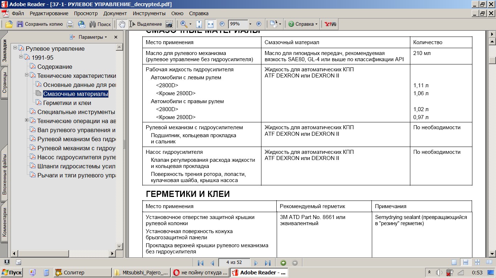
Task: Switch to the Страницы side tab
Action: click(4, 83)
